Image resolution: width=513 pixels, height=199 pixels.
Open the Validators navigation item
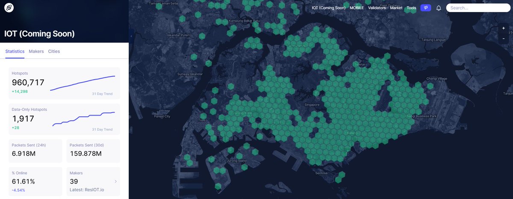[377, 8]
